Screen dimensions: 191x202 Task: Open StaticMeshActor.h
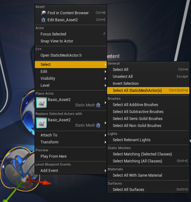click(x=71, y=55)
